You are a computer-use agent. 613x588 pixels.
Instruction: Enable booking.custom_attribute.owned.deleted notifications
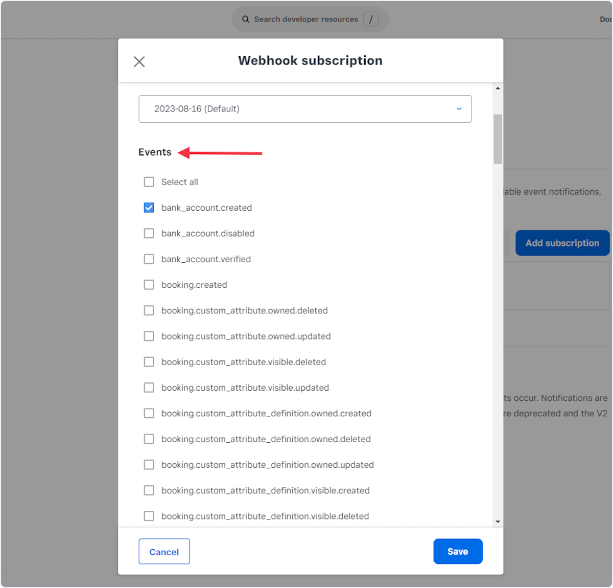pos(149,310)
